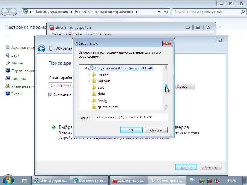247x185 pixels.
Task: Select the cert folder
Action: click(x=101, y=88)
